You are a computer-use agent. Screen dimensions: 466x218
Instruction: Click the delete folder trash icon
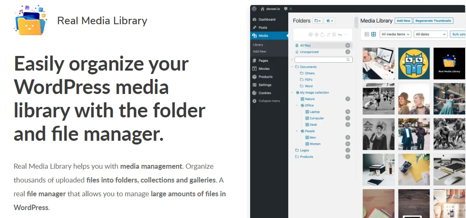pos(334,35)
